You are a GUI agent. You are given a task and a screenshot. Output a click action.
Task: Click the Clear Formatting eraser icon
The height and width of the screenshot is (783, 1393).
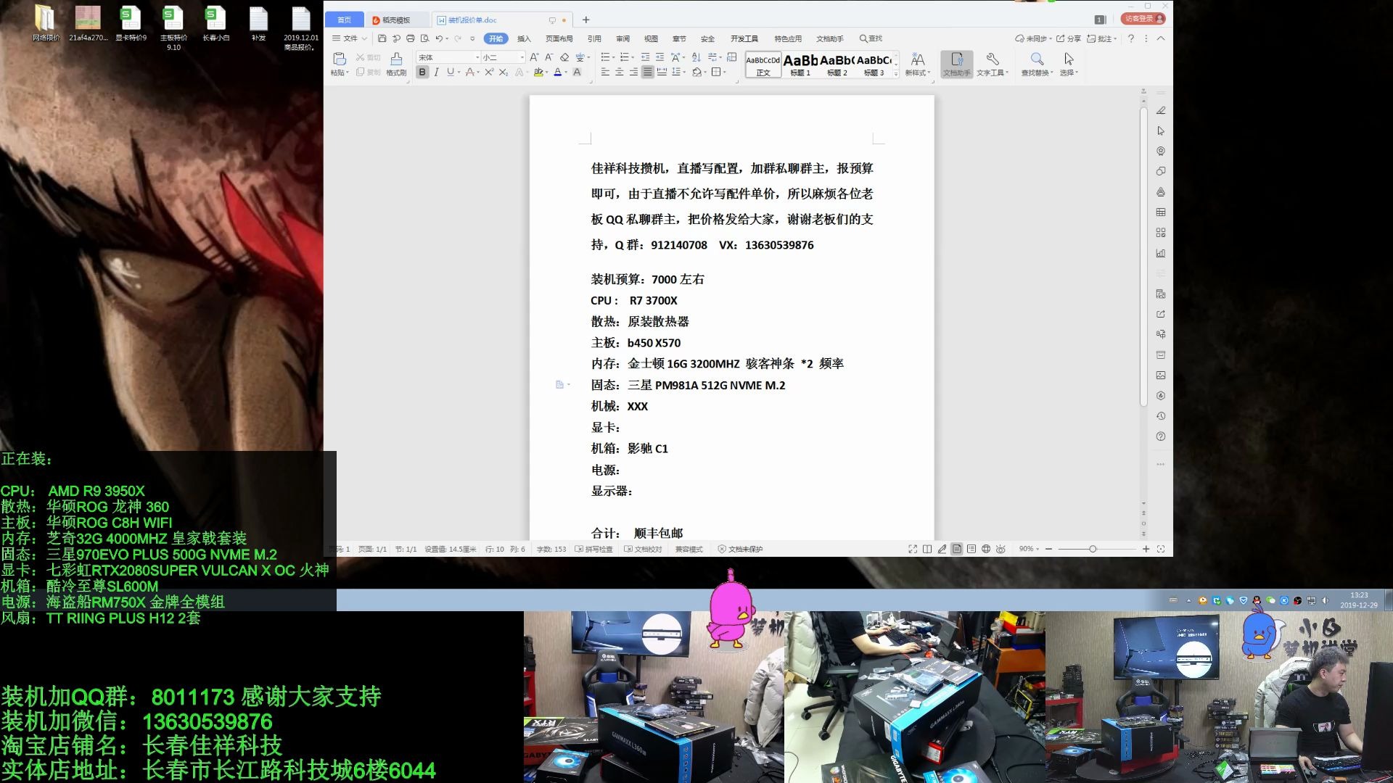tap(564, 57)
